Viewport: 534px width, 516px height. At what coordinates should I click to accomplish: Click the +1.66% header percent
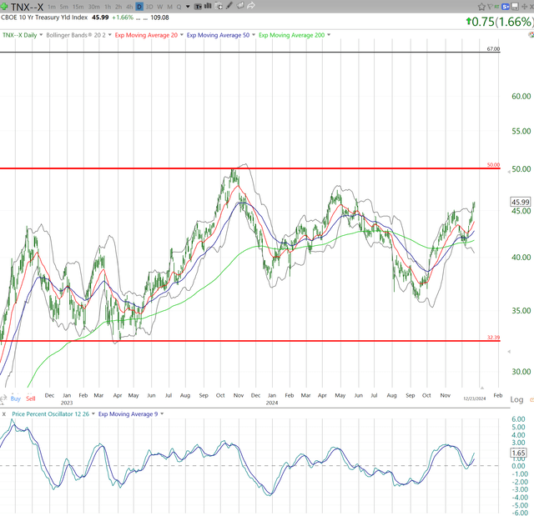[x=123, y=18]
